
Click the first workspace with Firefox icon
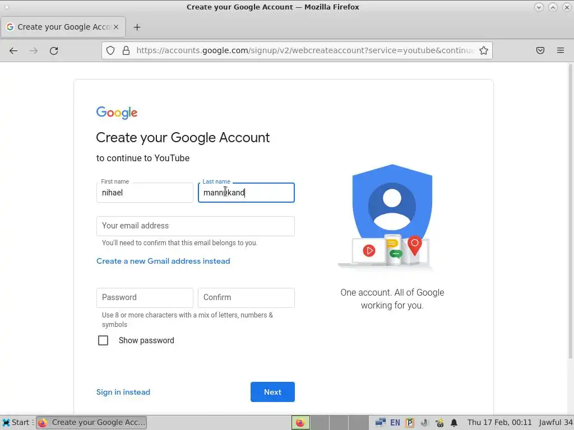pos(300,423)
